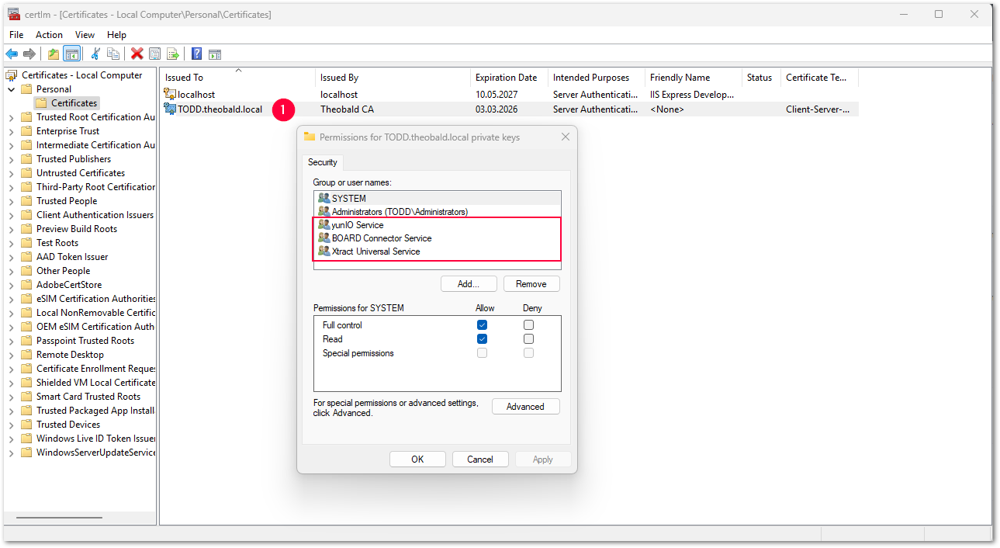Click the Export List toolbar icon

click(173, 54)
